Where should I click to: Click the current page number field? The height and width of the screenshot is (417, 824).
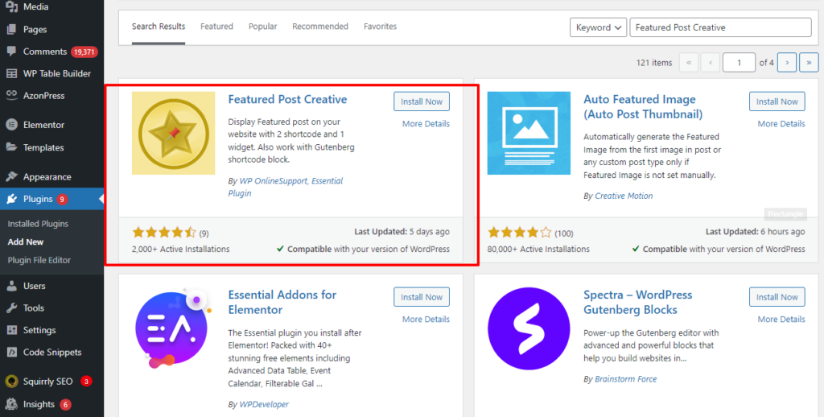point(739,62)
